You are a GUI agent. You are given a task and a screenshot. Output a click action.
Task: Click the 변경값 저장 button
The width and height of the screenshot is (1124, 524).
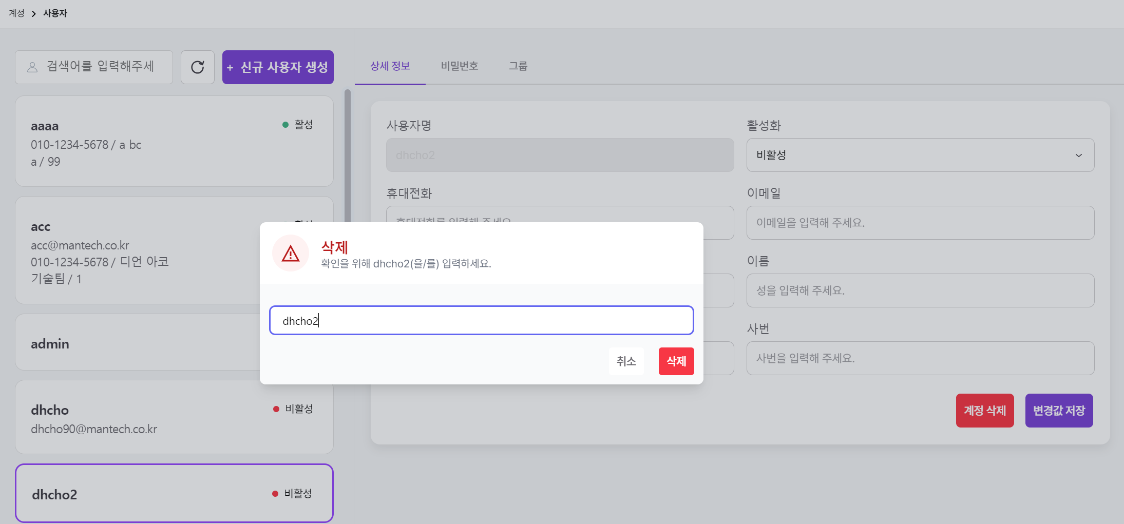(x=1059, y=411)
